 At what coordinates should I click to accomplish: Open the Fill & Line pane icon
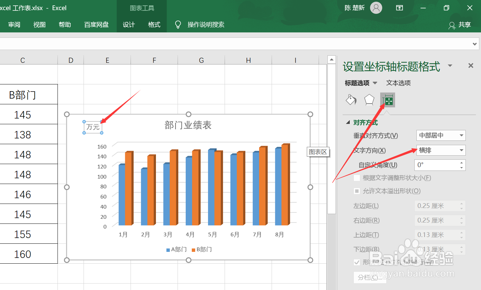[x=351, y=100]
